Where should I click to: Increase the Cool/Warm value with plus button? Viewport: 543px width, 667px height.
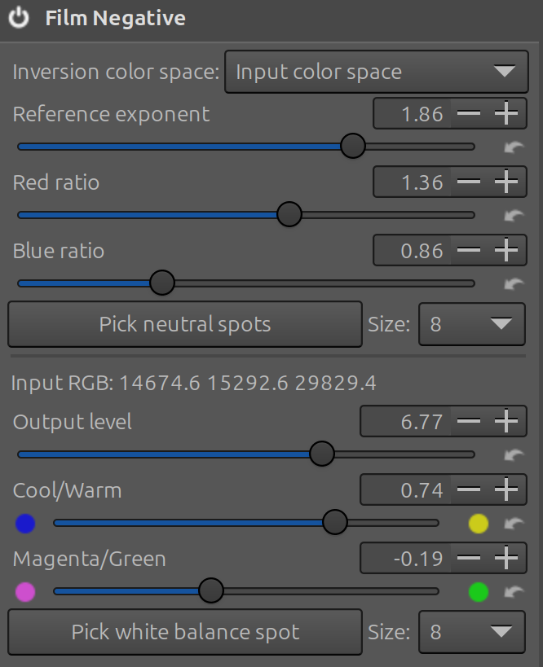(506, 489)
